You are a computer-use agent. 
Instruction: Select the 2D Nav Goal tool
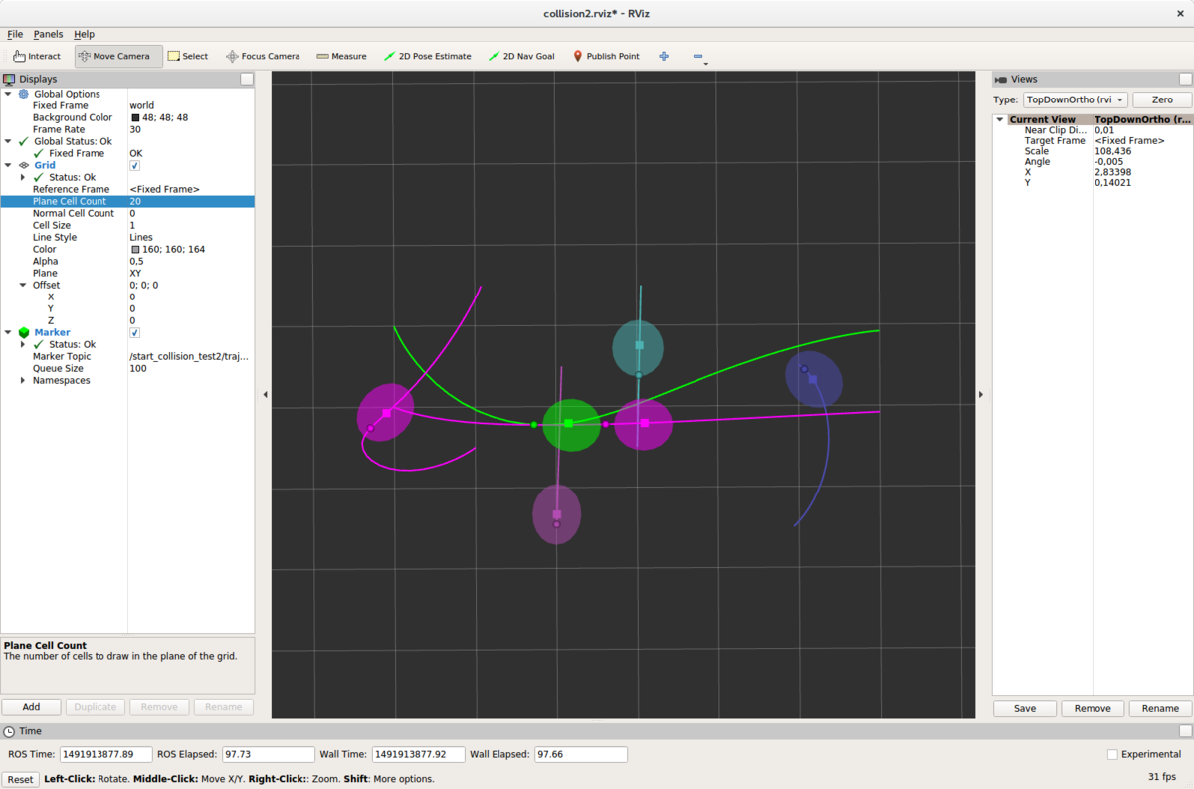521,56
